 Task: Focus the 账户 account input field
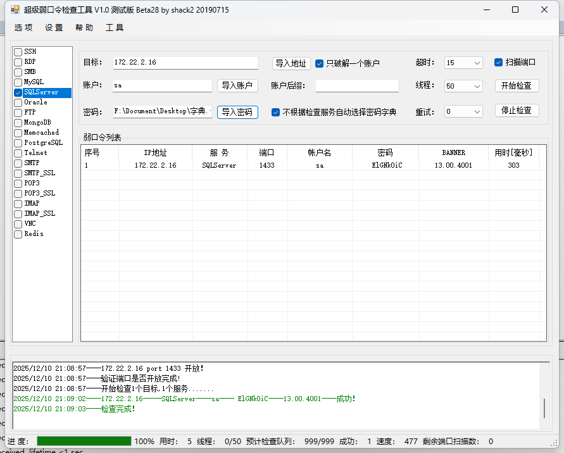pos(162,85)
